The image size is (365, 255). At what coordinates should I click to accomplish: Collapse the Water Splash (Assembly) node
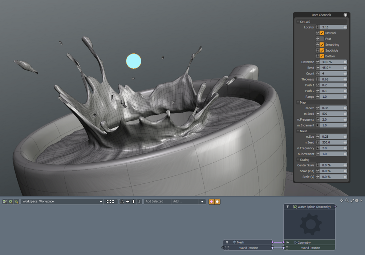click(x=288, y=206)
